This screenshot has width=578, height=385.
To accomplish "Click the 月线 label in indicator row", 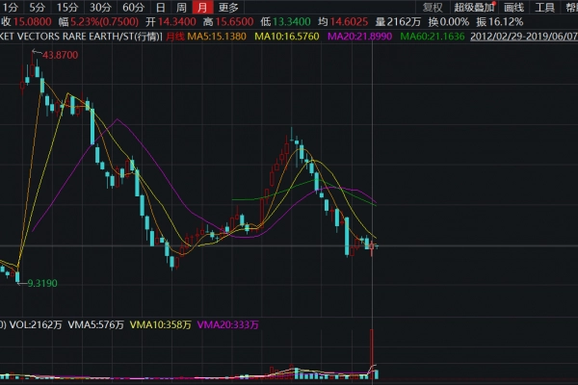I will (x=175, y=37).
